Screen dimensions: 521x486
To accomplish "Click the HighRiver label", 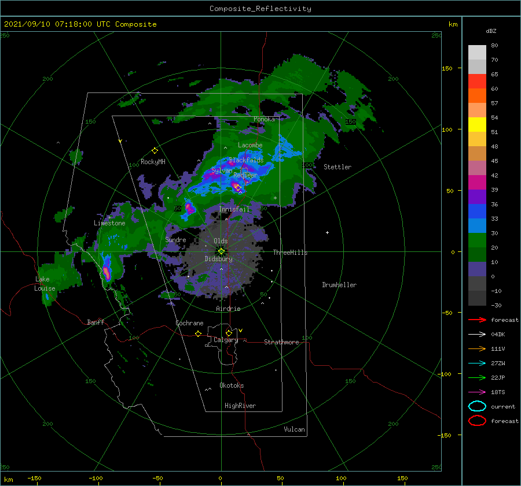I will tap(240, 406).
